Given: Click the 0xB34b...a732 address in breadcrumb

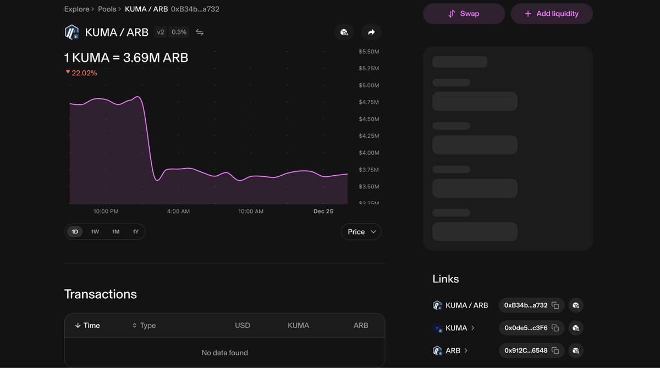Looking at the screenshot, I should click(x=195, y=9).
